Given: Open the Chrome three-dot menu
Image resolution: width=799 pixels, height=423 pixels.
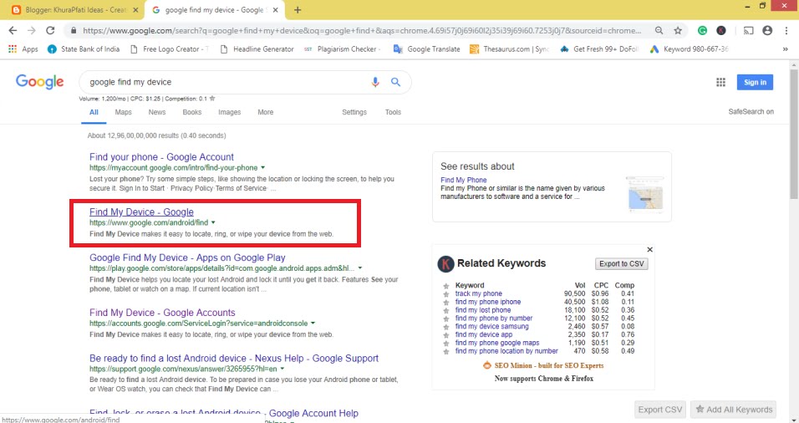Looking at the screenshot, I should [x=786, y=31].
